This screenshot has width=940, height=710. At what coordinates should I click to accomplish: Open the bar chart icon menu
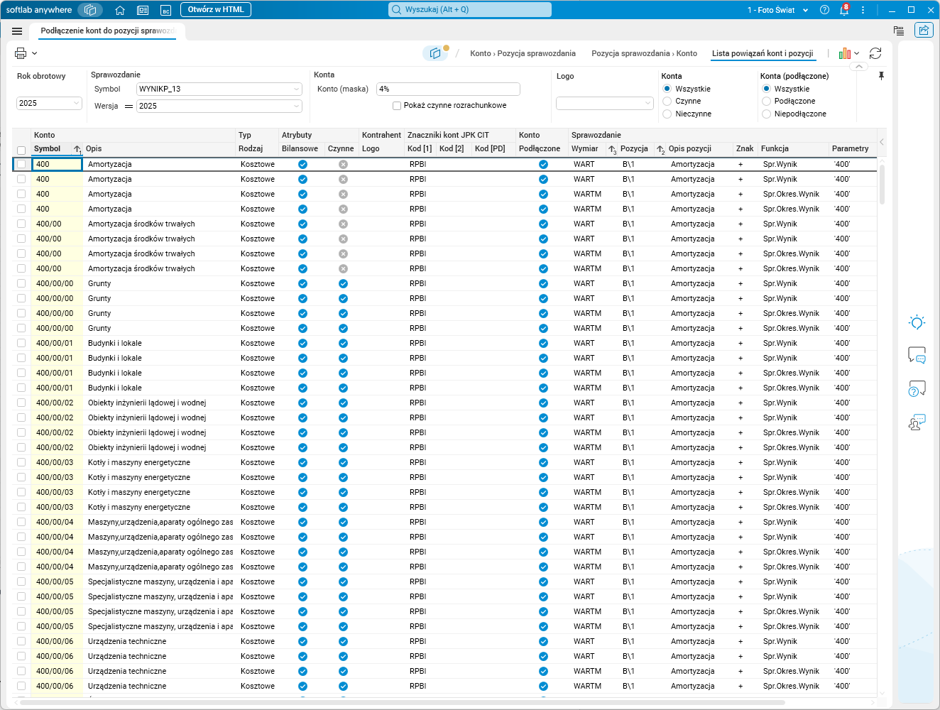click(848, 53)
